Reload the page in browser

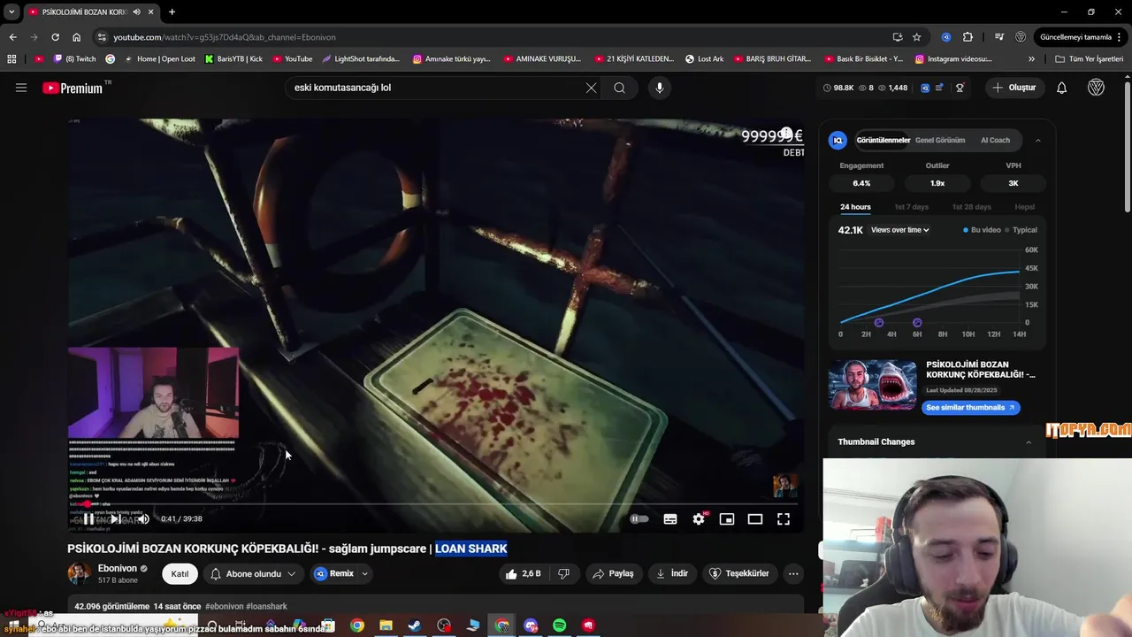[55, 37]
